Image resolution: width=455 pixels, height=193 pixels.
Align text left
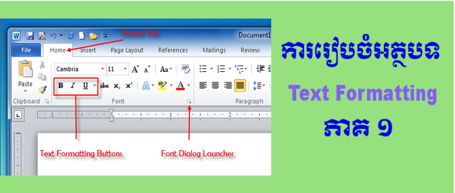203,85
